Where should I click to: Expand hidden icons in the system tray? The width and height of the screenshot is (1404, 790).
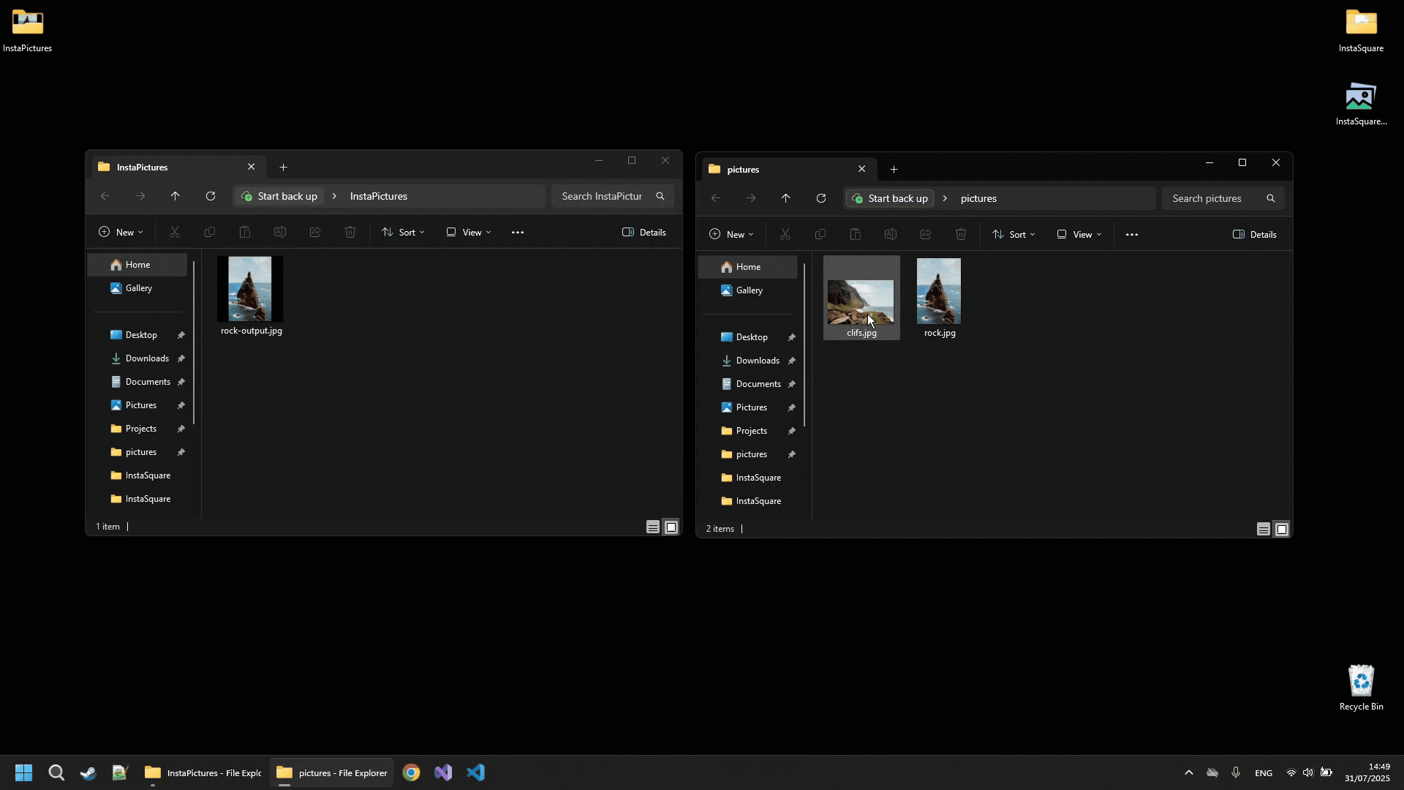point(1188,772)
